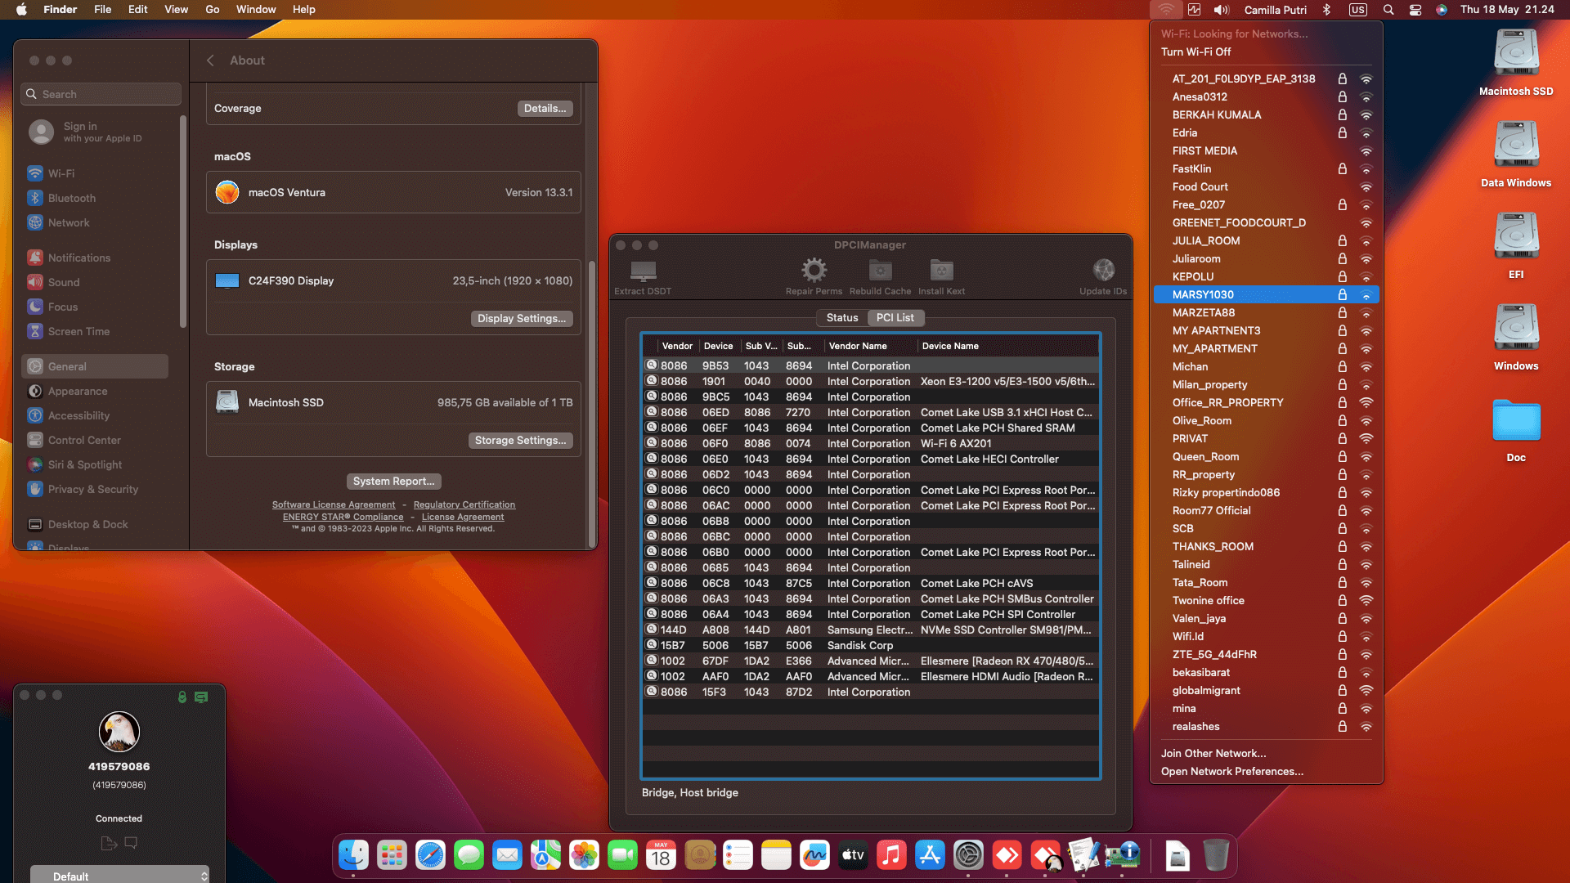Launch Safari from the Dock
1570x883 pixels.
tap(430, 856)
